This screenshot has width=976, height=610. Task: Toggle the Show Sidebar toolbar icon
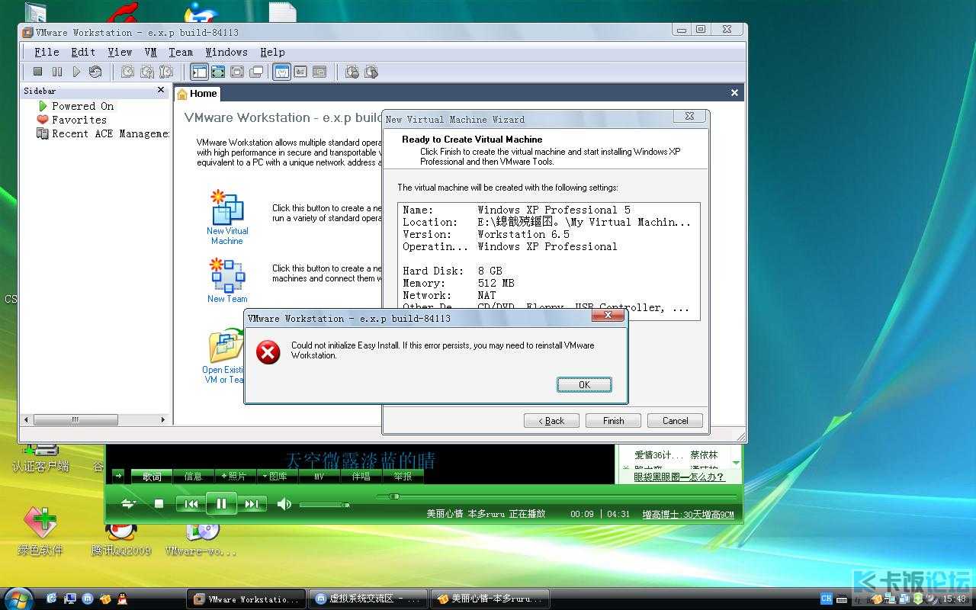(x=199, y=72)
